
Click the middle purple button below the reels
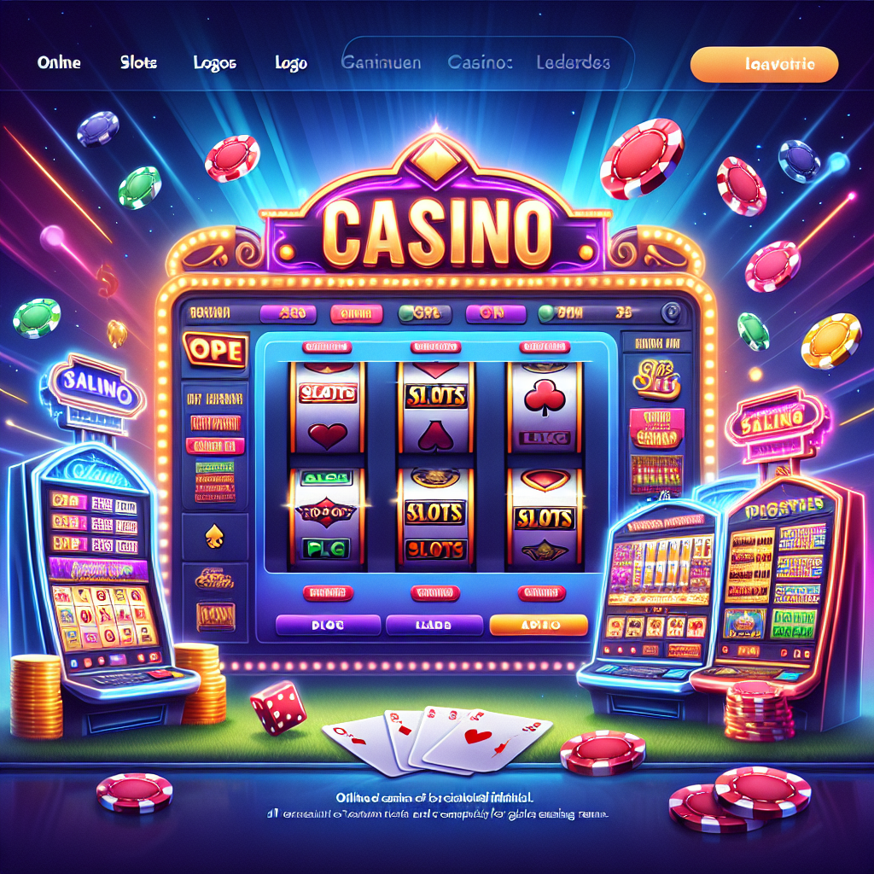[x=434, y=626]
